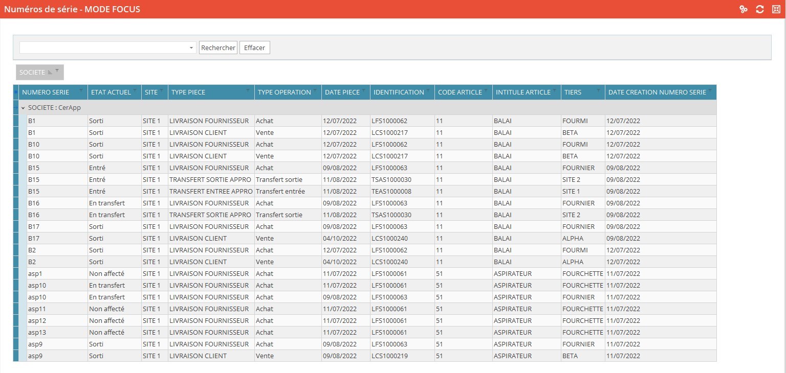Filter by the TIERS column
The height and width of the screenshot is (373, 786).
click(x=599, y=91)
